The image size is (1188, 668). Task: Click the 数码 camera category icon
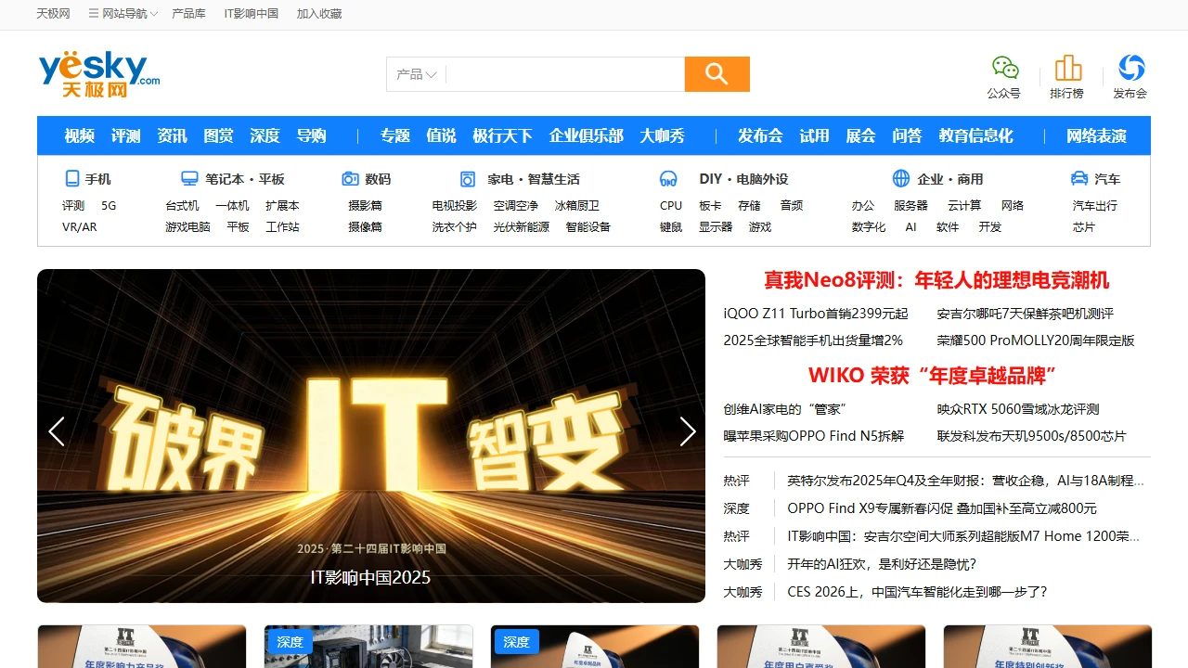[x=351, y=178]
